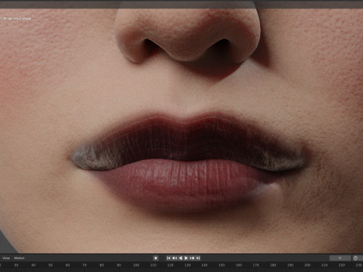This screenshot has width=363, height=272.
Task: Toggle auto keying record button
Action: [156, 258]
